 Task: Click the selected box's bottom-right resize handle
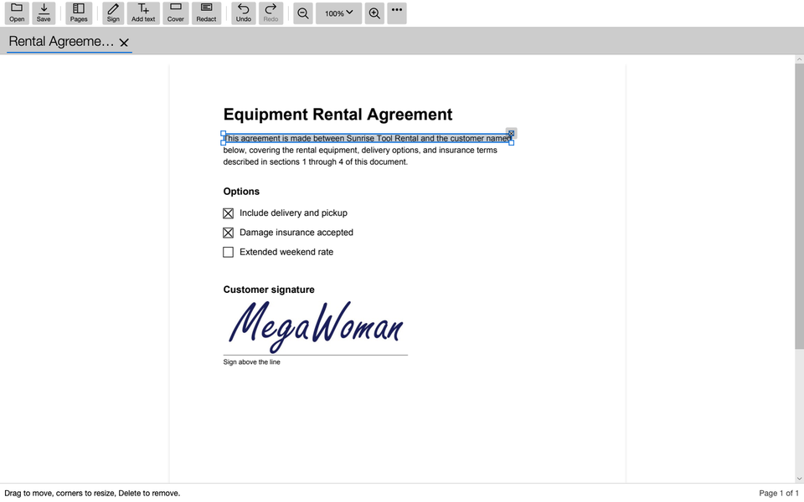[511, 143]
